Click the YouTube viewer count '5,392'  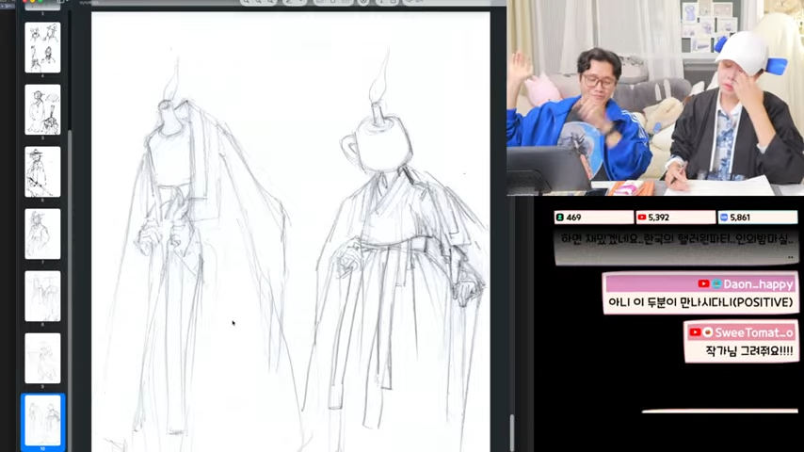658,218
